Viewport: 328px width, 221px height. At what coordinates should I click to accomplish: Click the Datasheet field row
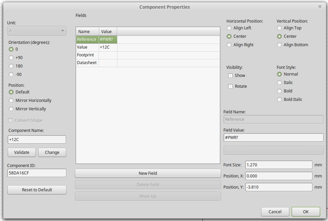[87, 63]
